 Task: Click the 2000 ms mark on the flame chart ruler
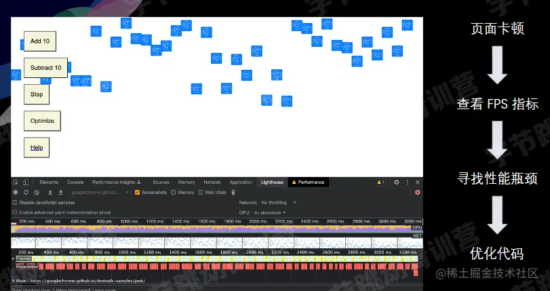coord(255,252)
